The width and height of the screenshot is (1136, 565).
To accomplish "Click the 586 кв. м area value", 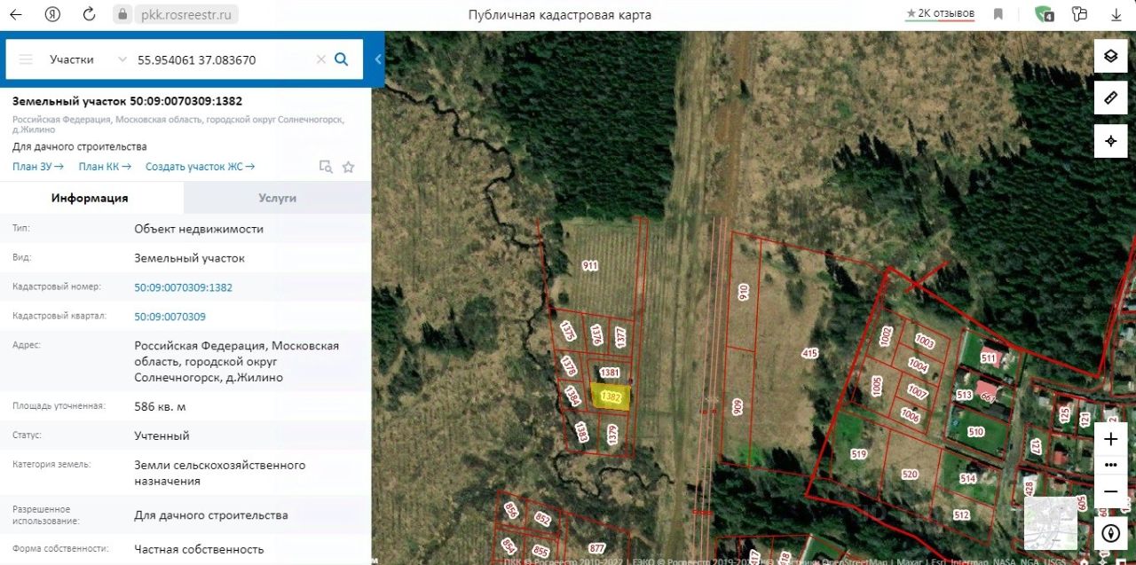I will (160, 406).
